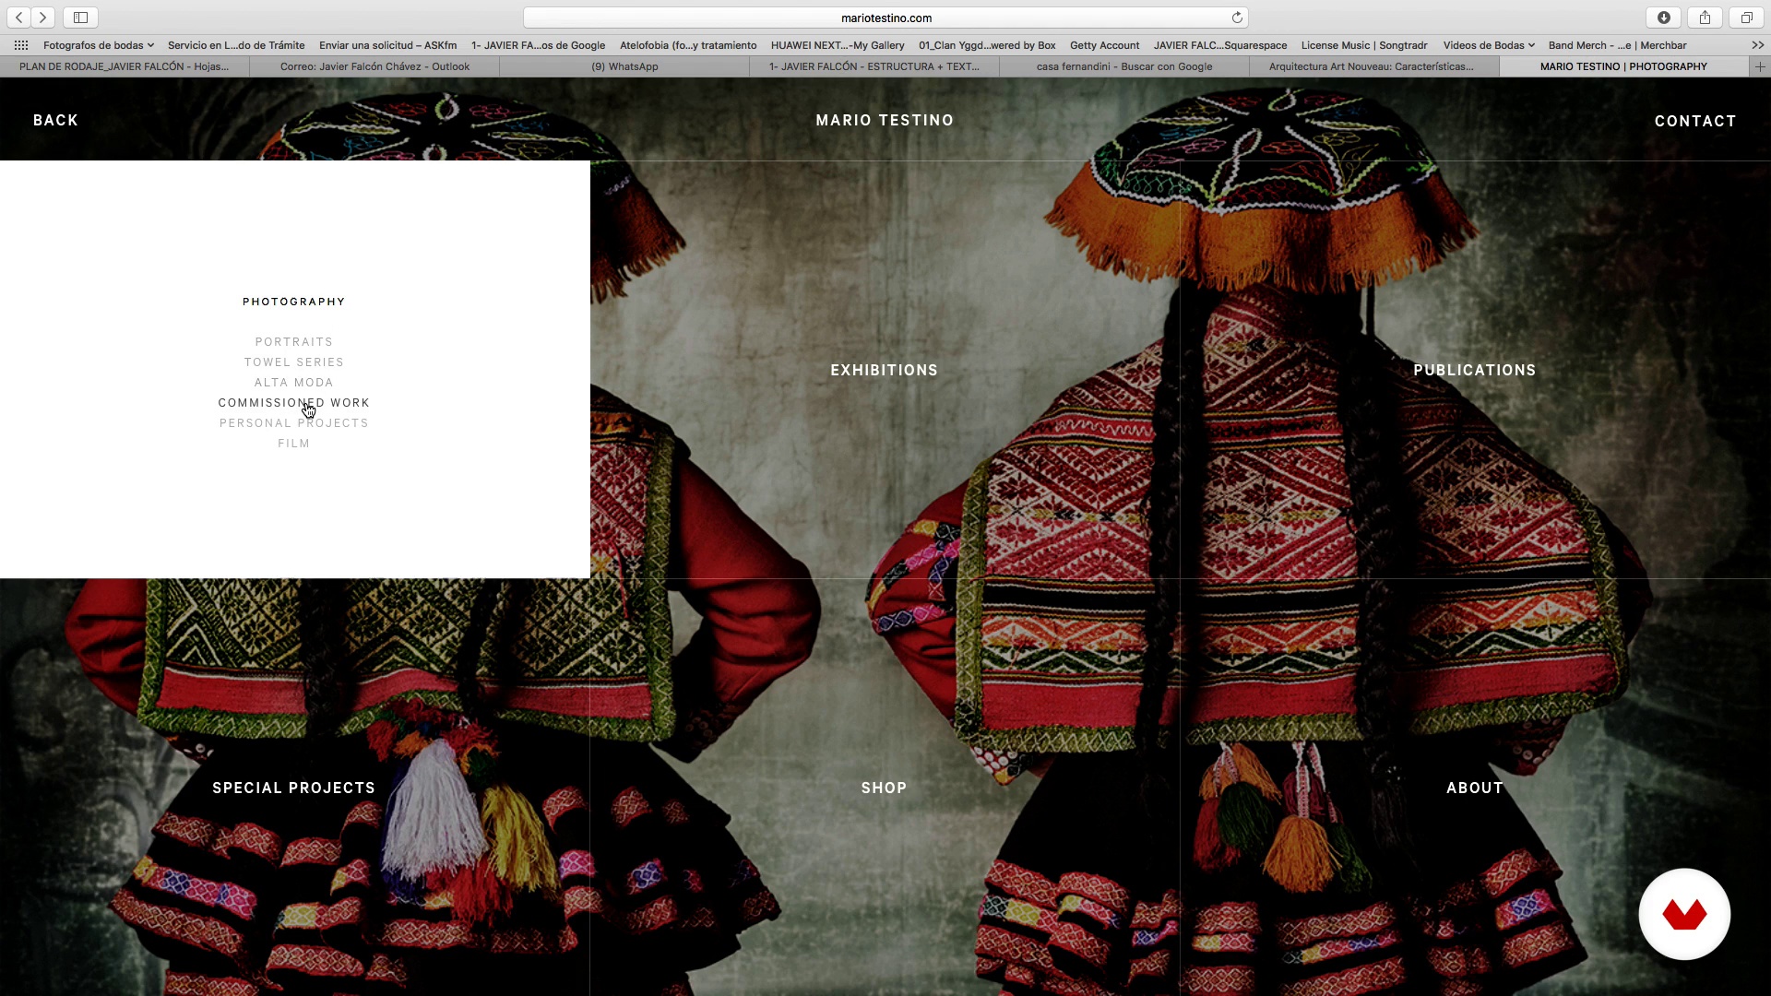The image size is (1771, 996).
Task: Open Atelofobia bookmark
Action: 688,45
